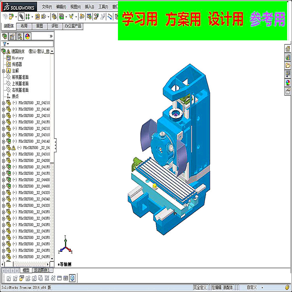Open the 自定义 status bar dropdown arrow
292x292 pixels.
pos(262,288)
